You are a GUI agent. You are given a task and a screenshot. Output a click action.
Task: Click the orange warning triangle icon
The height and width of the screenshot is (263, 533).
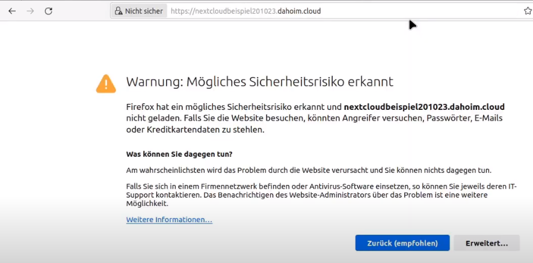[106, 84]
